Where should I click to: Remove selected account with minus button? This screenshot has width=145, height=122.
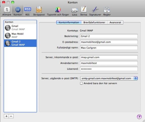coord(11,116)
